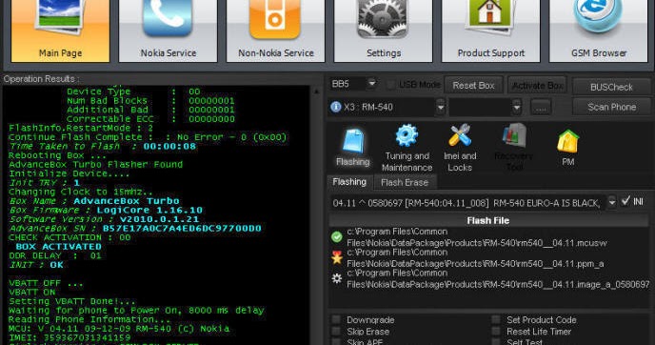This screenshot has height=345, width=655.
Task: Click green check icon of mcusw file
Action: 337,237
